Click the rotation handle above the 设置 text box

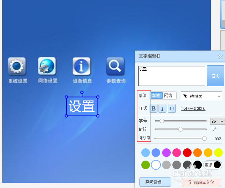coord(82,93)
